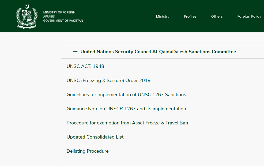This screenshot has height=166, width=264.
Task: Click the crescent and star atop the emblem
Action: [27, 6]
